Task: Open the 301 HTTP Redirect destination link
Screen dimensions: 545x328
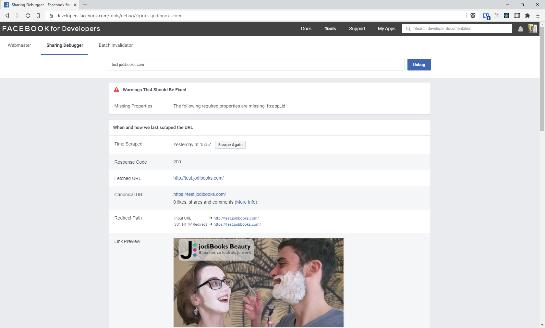Action: click(x=237, y=224)
